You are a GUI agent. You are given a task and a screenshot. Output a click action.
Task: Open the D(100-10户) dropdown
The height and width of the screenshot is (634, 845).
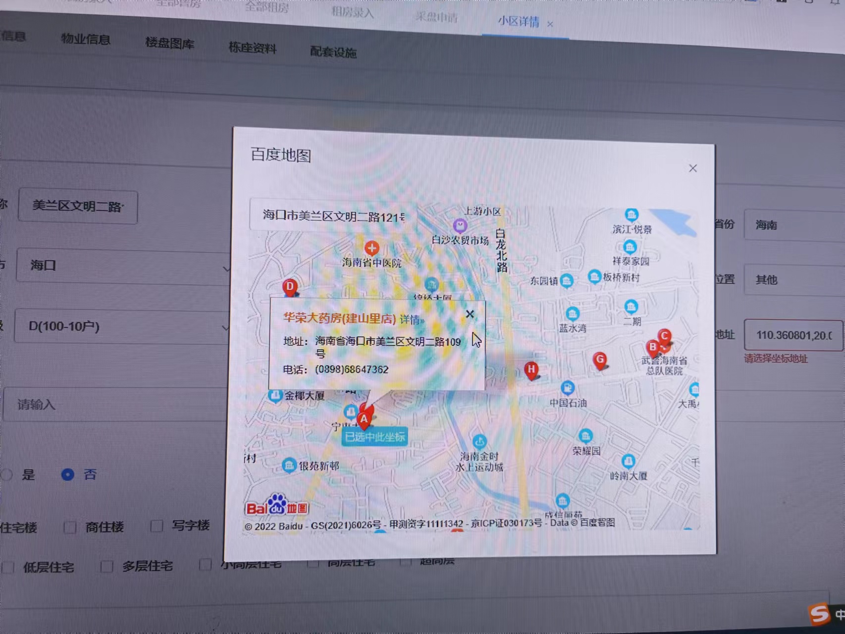tap(124, 327)
